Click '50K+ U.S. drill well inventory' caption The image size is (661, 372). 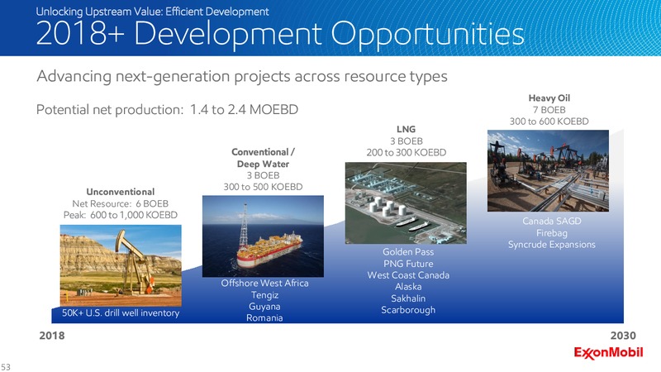(x=121, y=313)
